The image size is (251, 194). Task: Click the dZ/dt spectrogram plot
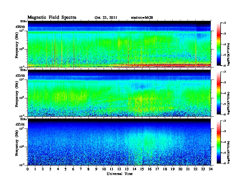119,142
